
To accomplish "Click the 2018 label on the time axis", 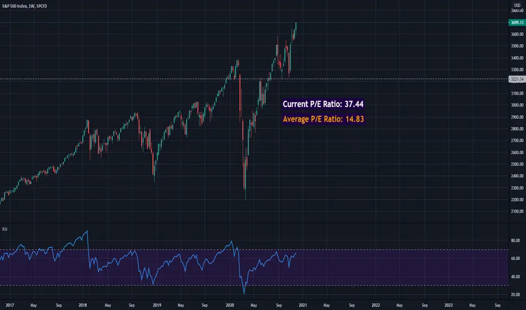I will click(x=82, y=305).
